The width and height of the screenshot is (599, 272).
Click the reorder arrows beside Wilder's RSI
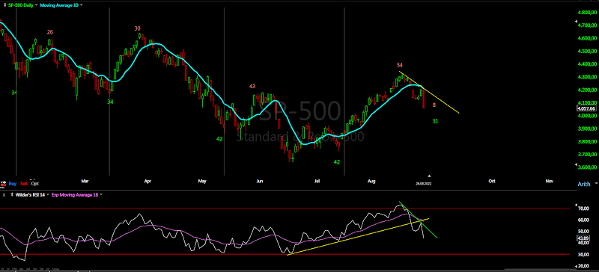coord(12,195)
